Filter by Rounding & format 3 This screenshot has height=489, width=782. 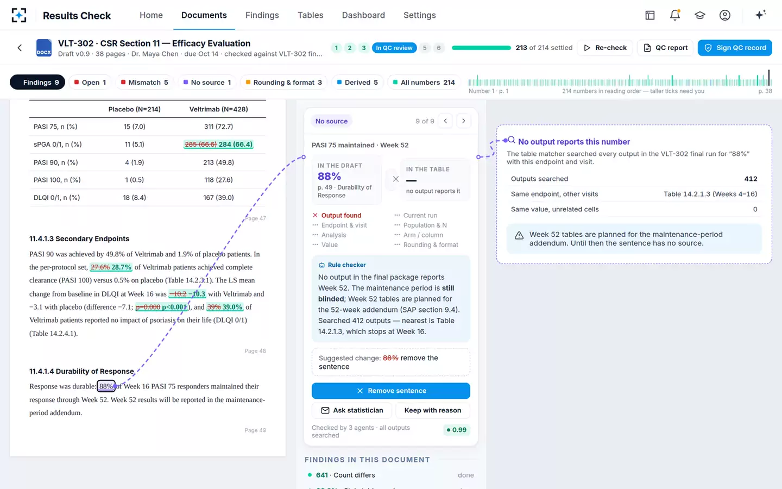tap(283, 82)
